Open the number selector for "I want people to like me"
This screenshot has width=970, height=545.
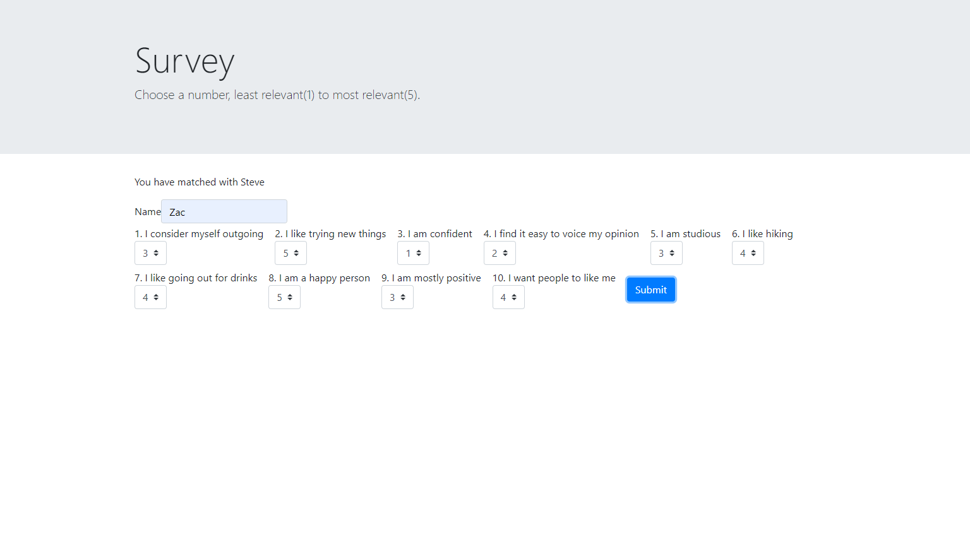coord(508,297)
